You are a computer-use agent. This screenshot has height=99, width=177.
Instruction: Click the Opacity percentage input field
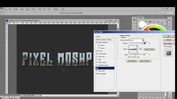(x=146, y=43)
